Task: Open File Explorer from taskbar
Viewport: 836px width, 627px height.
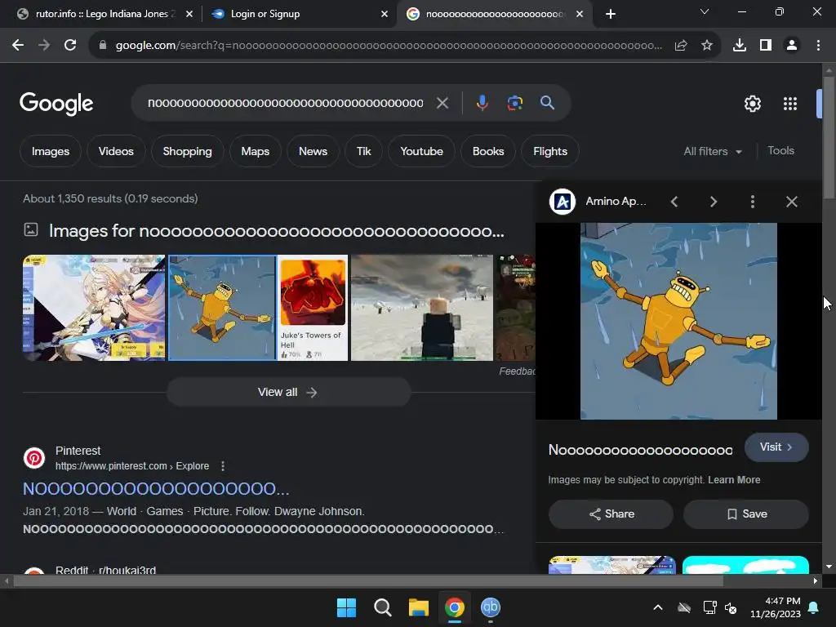Action: [419, 607]
